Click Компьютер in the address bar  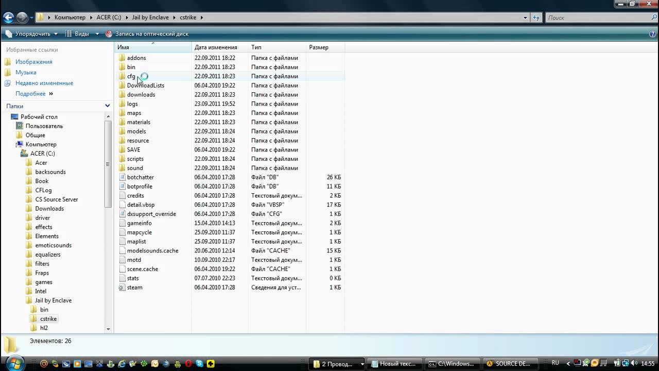pos(70,18)
